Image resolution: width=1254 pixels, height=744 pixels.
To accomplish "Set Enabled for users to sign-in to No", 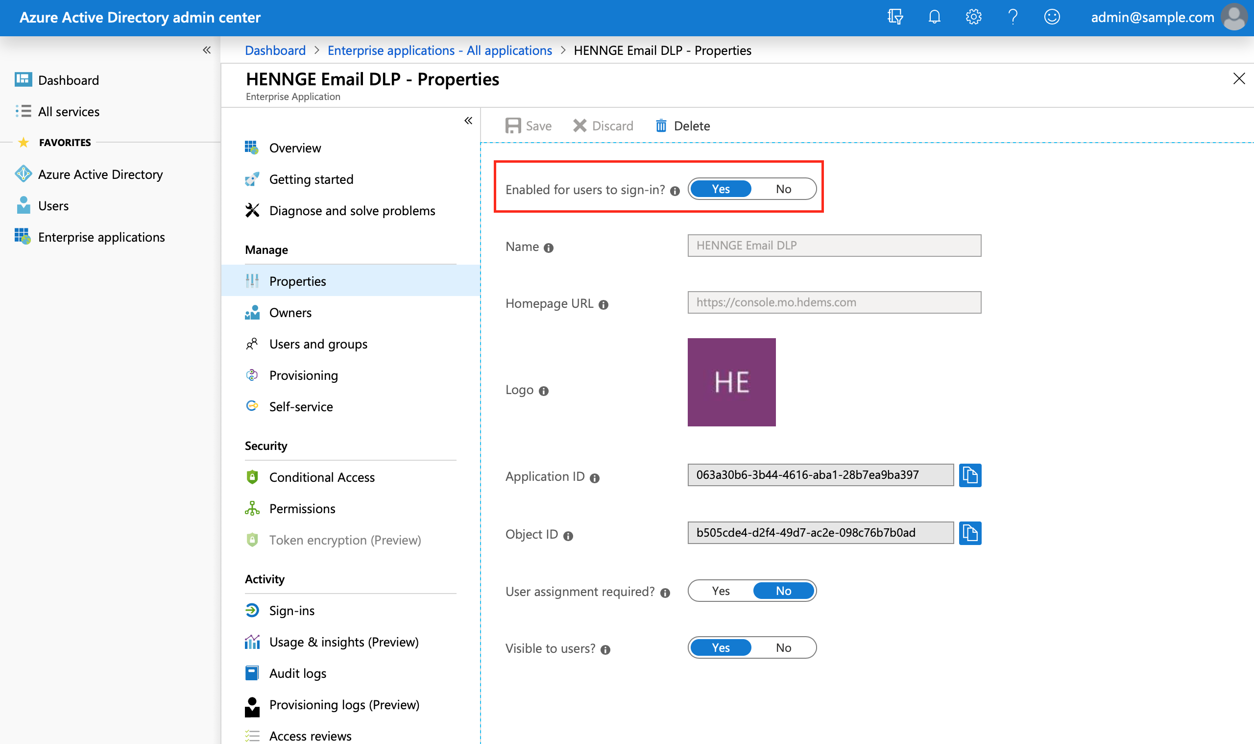I will click(784, 189).
